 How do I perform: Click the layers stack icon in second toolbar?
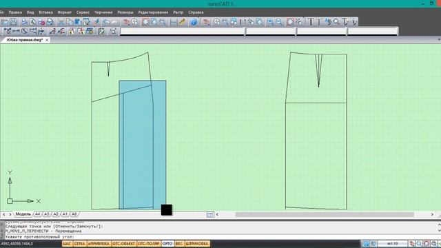pos(90,31)
